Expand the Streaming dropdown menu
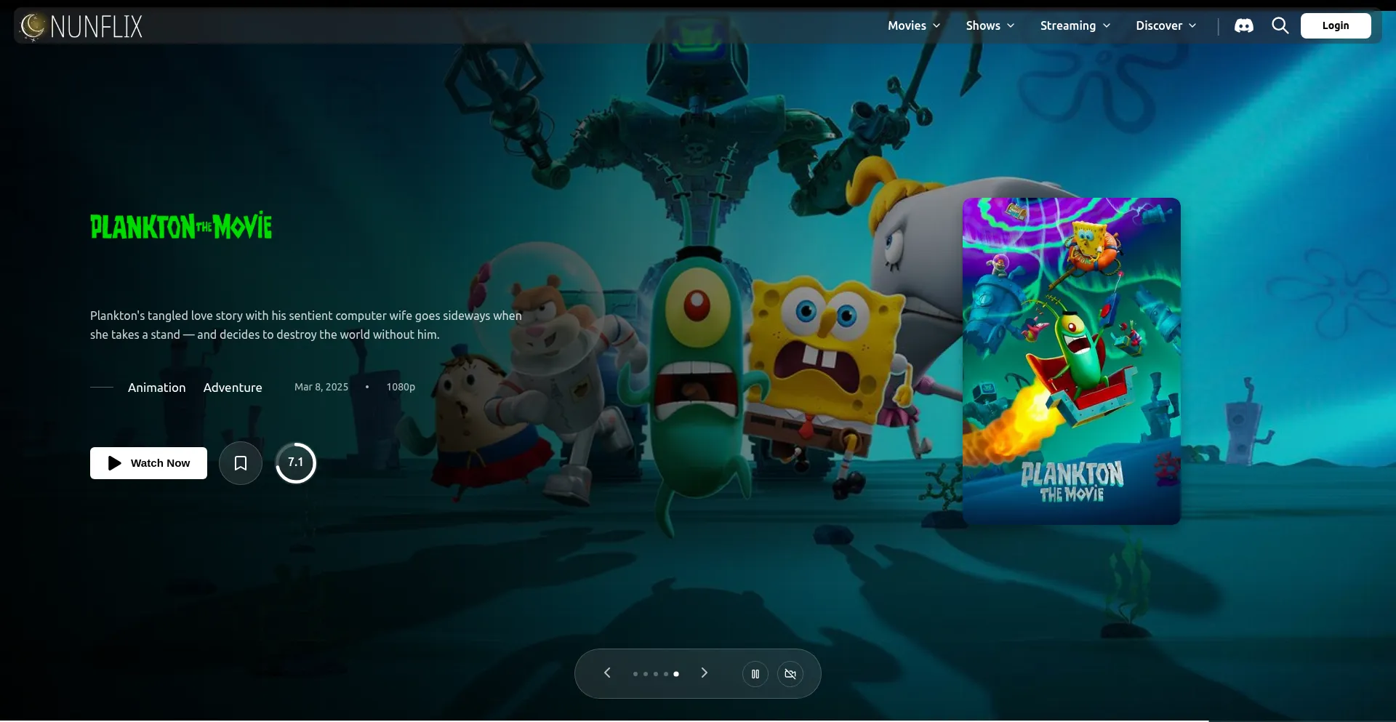Screen dimensions: 1396x722 [x=1075, y=26]
